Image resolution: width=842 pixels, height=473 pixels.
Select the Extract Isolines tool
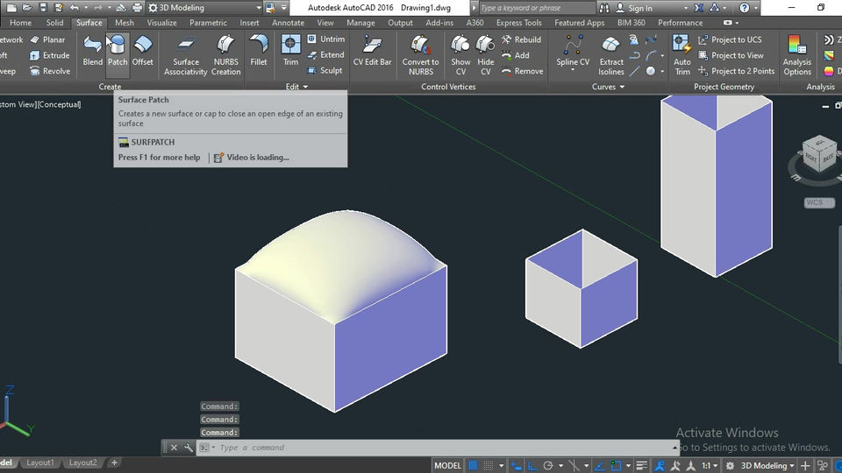coord(611,55)
